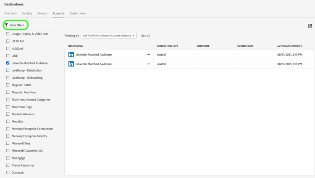
Task: Click the CONNECTION TYPE column header
Action: pos(167,46)
